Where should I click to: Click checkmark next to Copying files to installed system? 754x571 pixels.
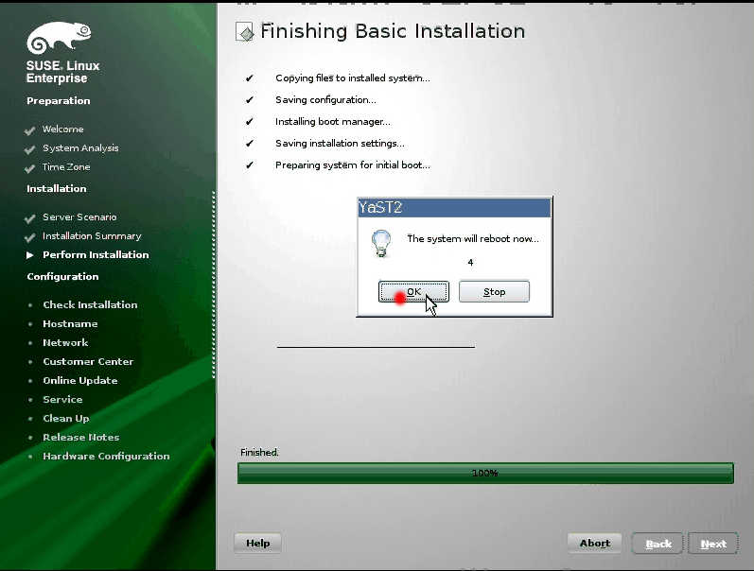point(249,78)
